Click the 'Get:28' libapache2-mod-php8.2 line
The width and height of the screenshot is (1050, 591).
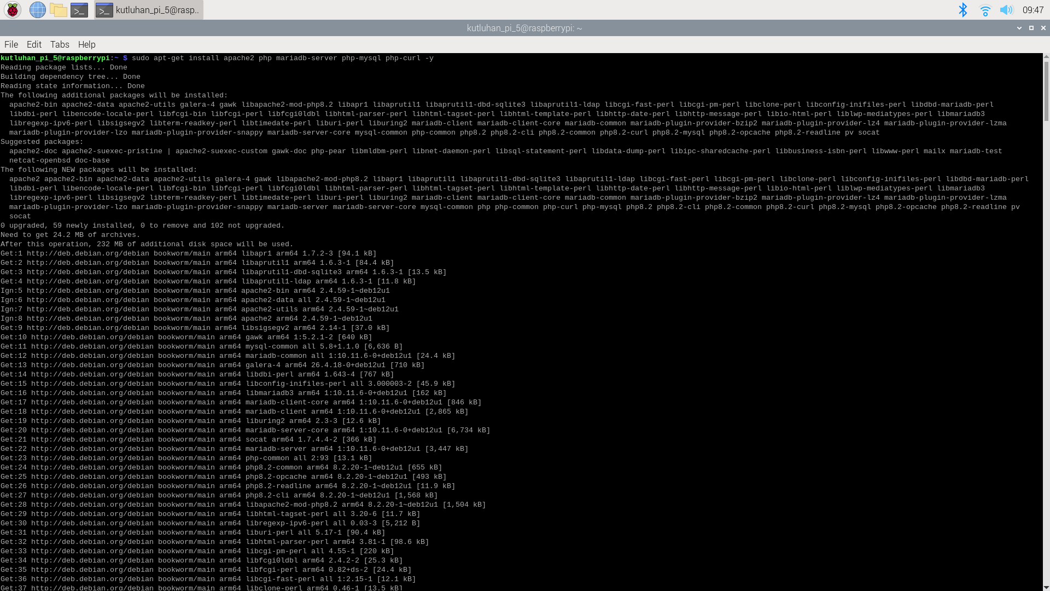243,505
